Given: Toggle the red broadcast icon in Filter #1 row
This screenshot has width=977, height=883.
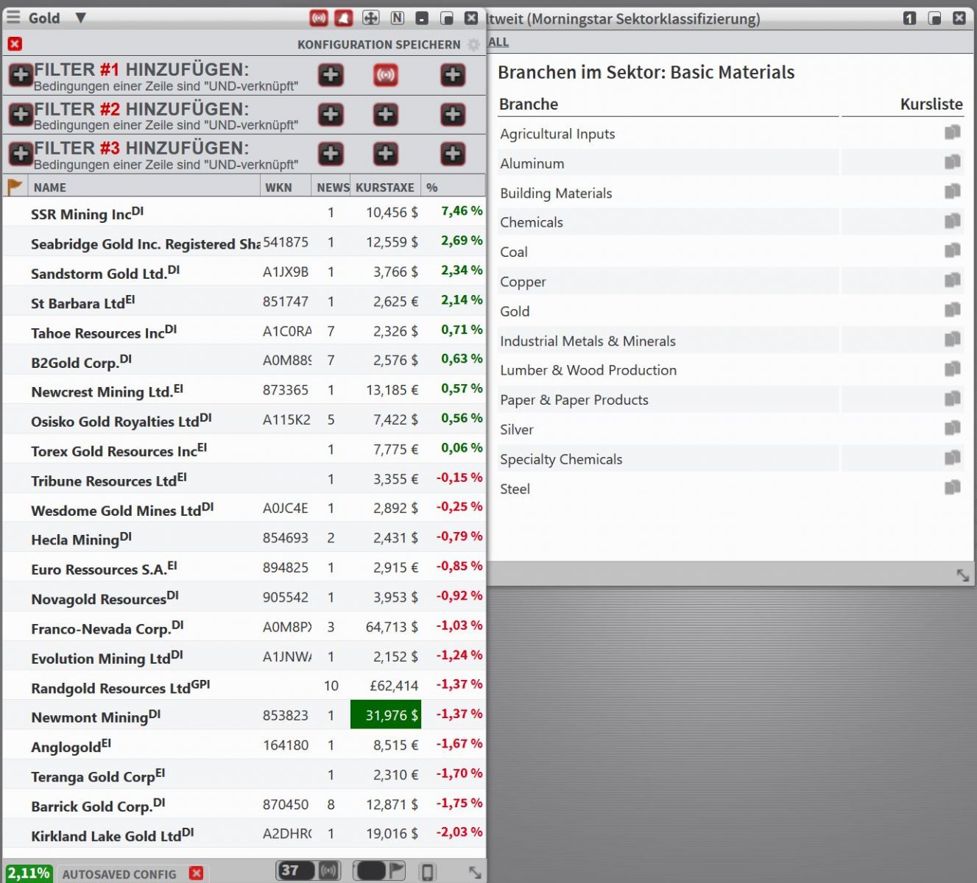Looking at the screenshot, I should click(386, 74).
